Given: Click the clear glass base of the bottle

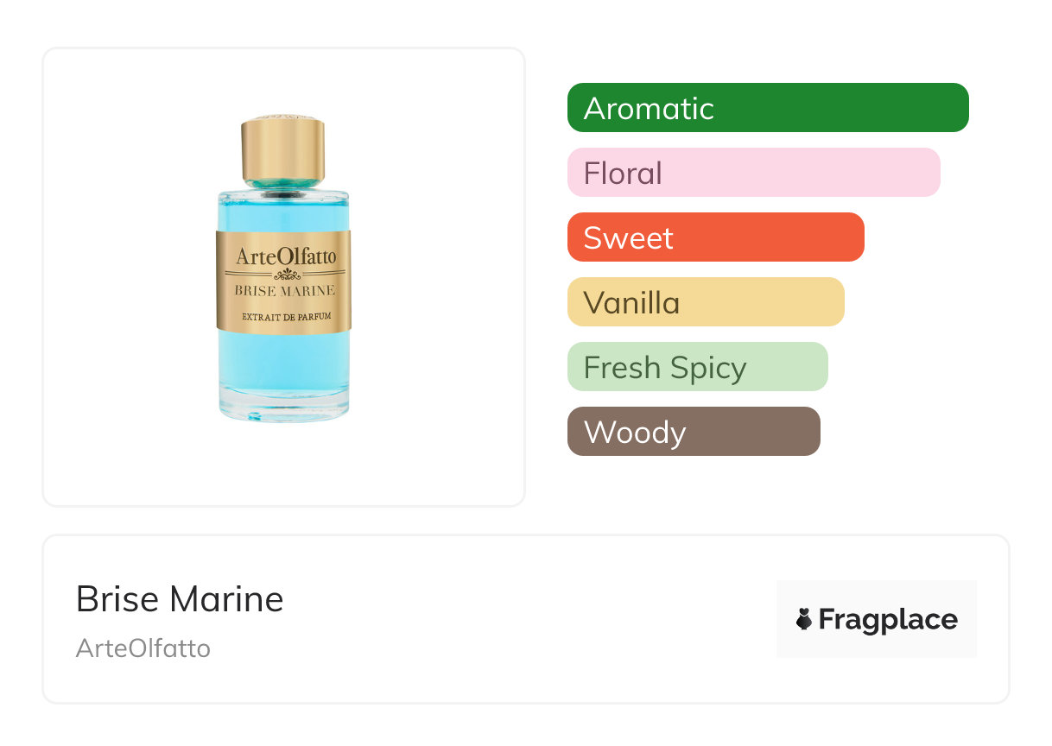Looking at the screenshot, I should coord(283,408).
